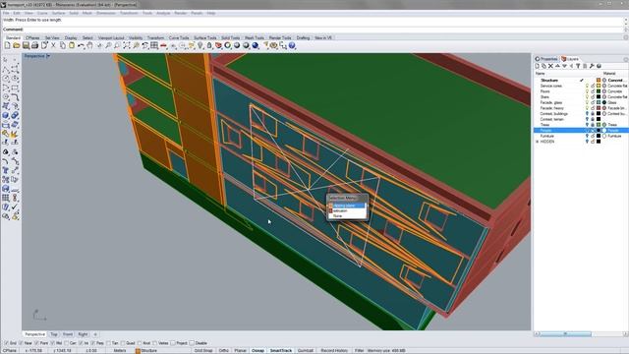Viewport: 629px width, 354px height.
Task: Click New Layer icon in Layers panel
Action: coord(538,66)
